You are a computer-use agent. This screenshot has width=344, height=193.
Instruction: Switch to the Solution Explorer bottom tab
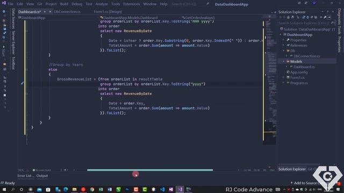pos(292,169)
